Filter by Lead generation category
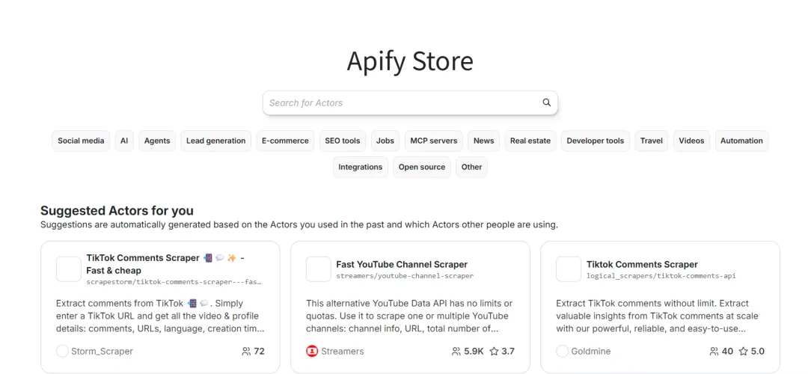The image size is (808, 374). [x=215, y=141]
